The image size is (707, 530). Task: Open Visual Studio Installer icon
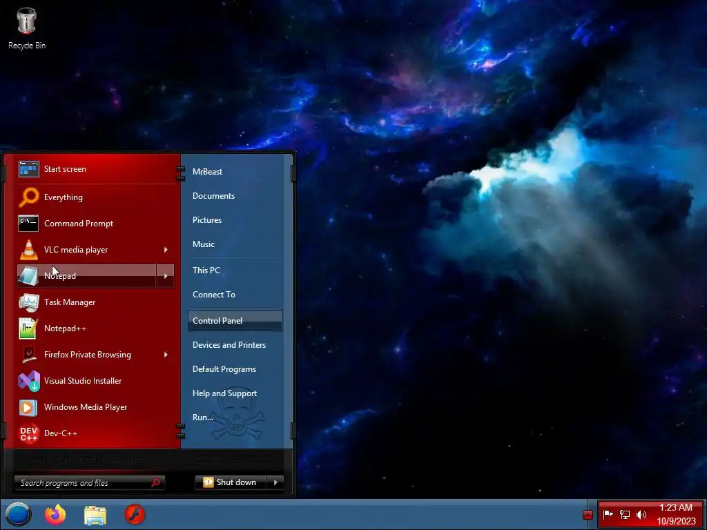[28, 381]
